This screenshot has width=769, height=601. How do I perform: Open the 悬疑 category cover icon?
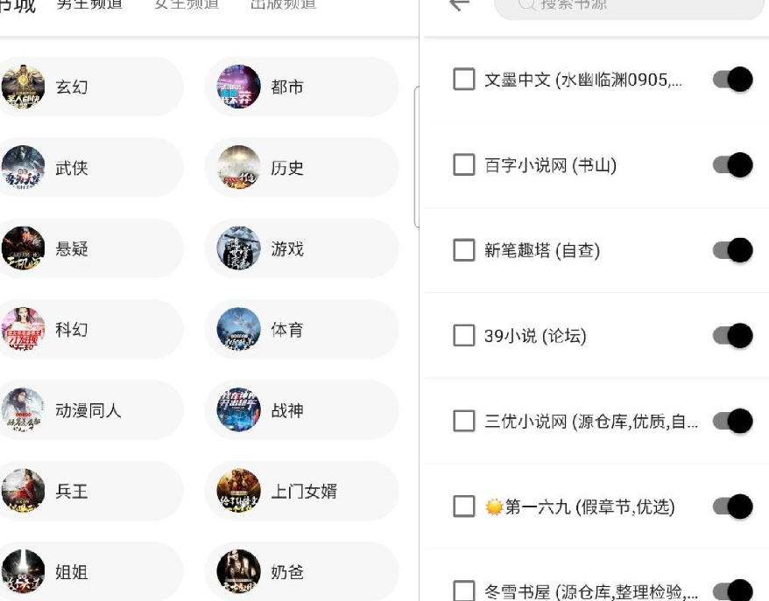point(23,248)
